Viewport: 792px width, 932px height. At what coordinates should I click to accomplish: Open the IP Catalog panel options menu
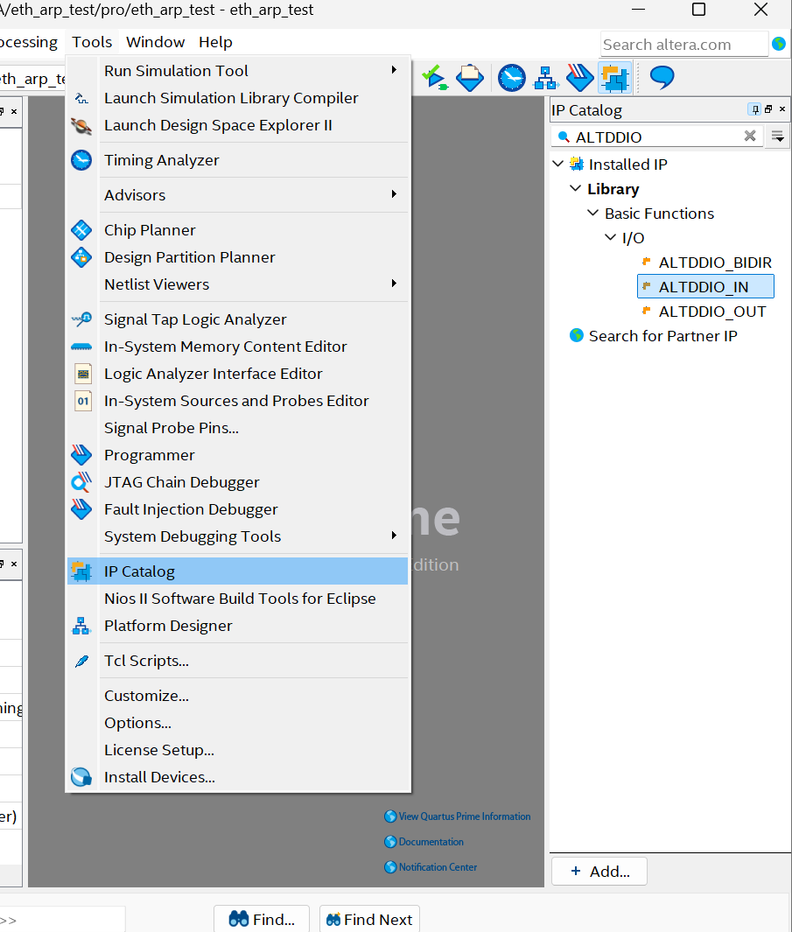tap(778, 137)
